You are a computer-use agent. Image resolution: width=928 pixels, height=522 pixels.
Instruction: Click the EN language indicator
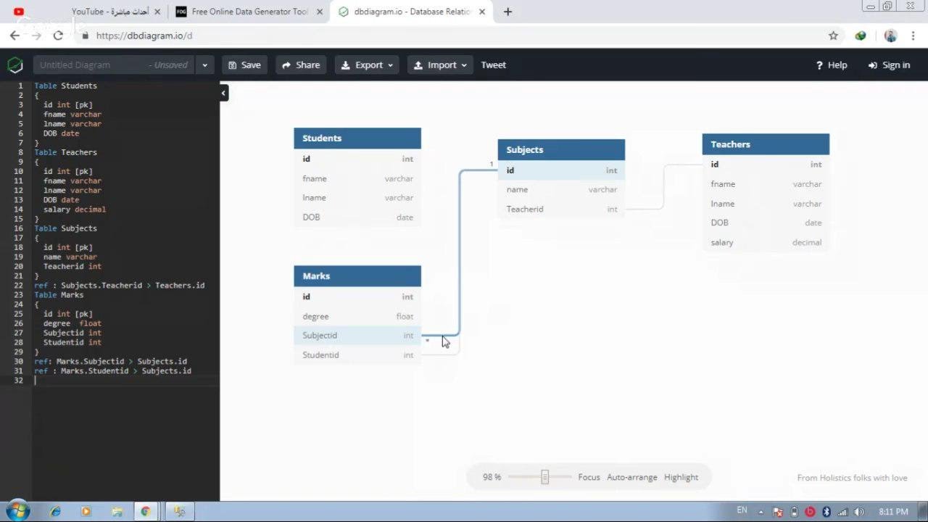coord(742,510)
